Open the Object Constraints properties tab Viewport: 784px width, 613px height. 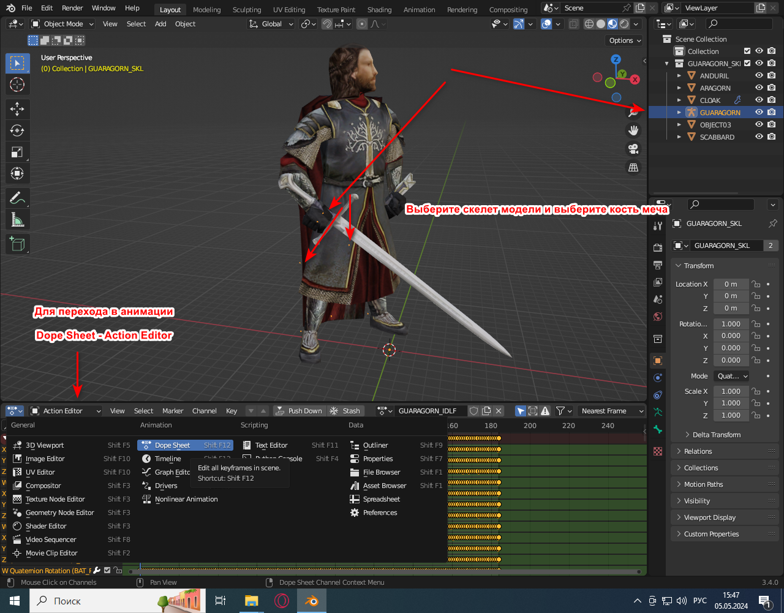(658, 395)
